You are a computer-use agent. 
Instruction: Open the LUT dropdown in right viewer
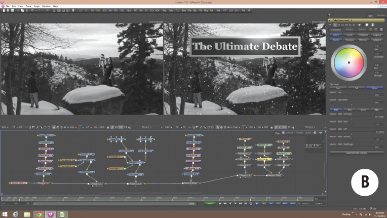252,127
